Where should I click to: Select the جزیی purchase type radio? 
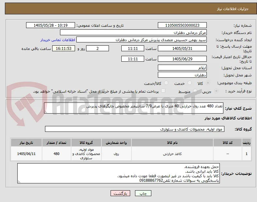[216, 91]
